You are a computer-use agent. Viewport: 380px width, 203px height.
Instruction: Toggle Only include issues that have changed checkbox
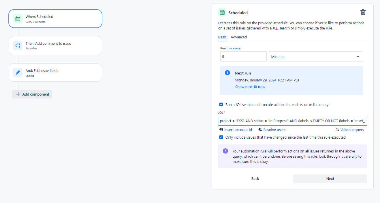221,137
